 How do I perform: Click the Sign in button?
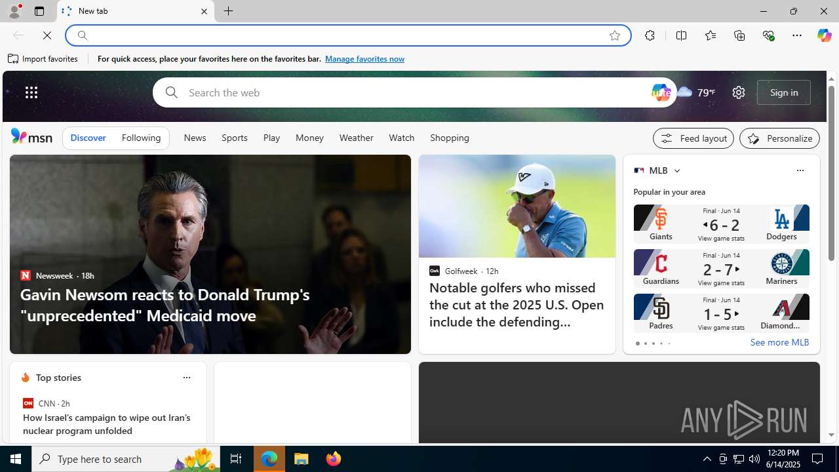pos(784,92)
